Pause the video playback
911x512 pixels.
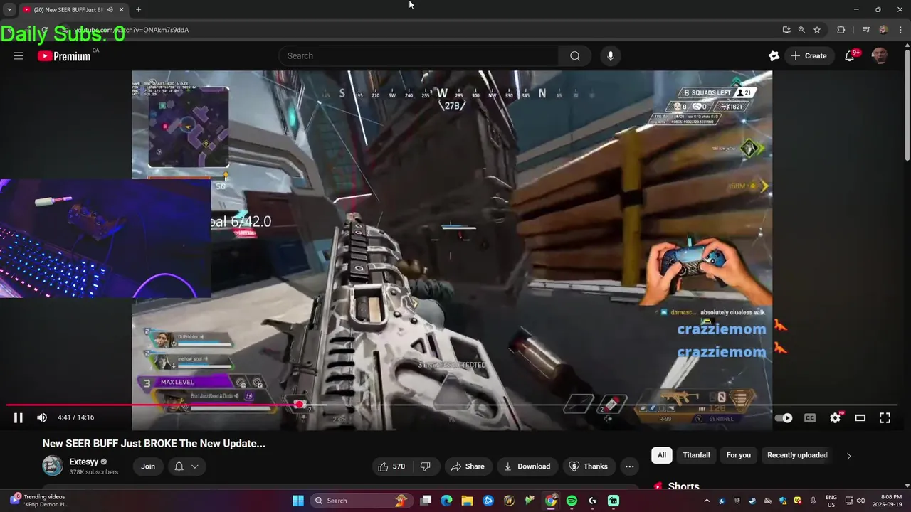[x=19, y=418]
